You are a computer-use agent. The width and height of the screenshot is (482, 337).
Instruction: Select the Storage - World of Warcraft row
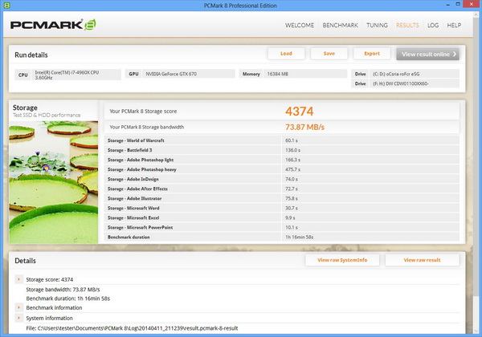tap(282, 140)
